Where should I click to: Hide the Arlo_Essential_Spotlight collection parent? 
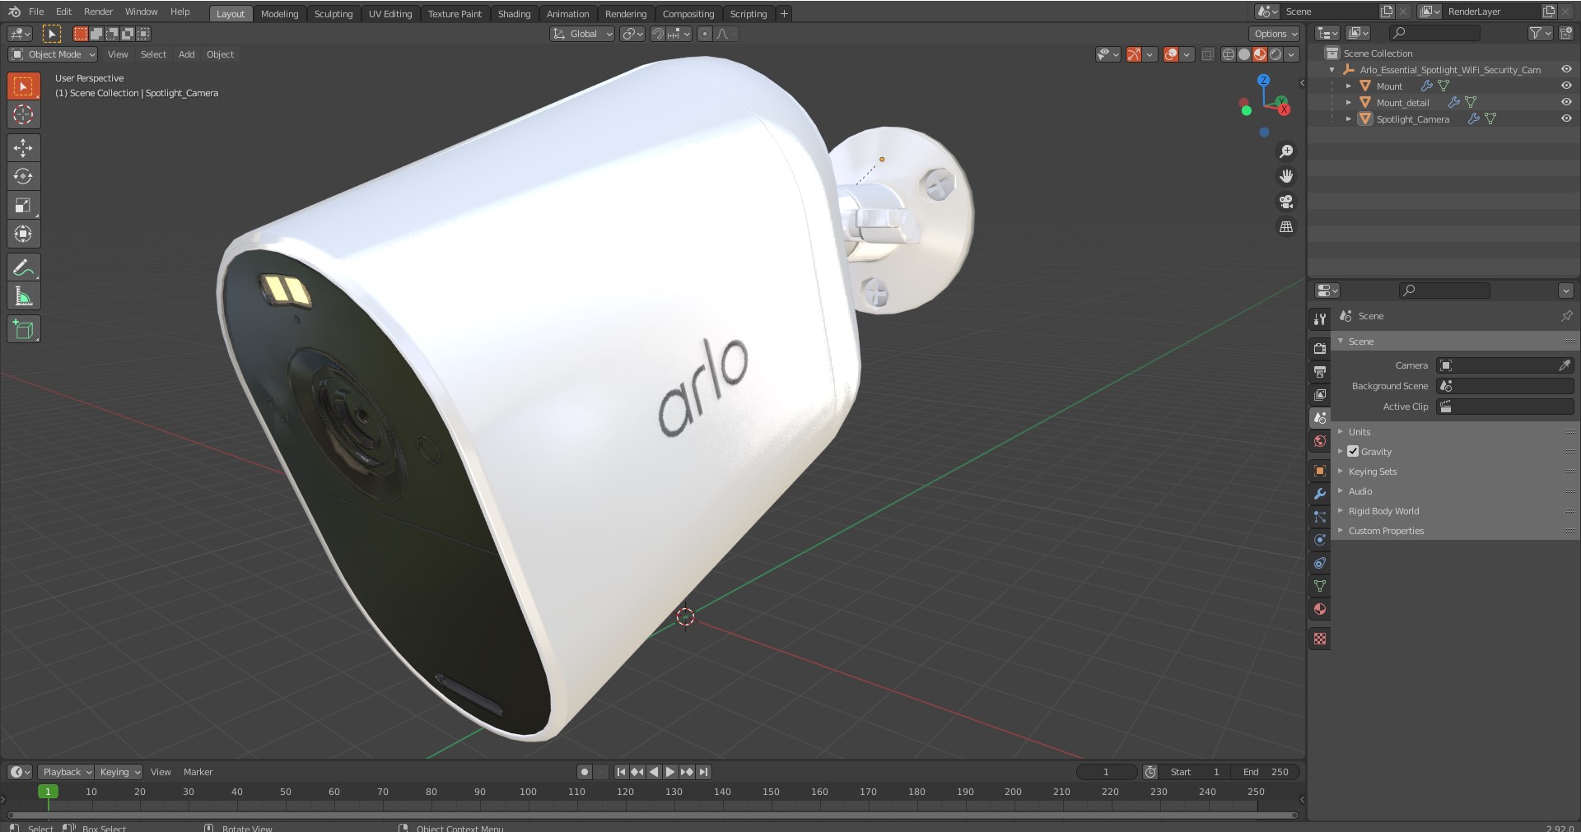[x=1566, y=69]
